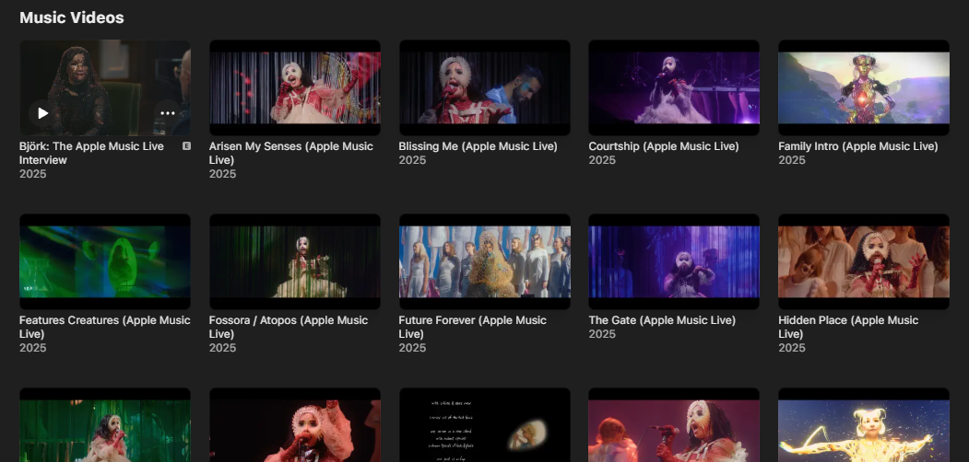Image resolution: width=969 pixels, height=462 pixels.
Task: Open the Fossora / Atopos video thumbnail
Action: [295, 261]
